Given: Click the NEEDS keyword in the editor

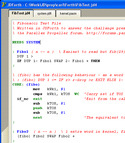Looking at the screenshot, I should pyautogui.click(x=18, y=42).
